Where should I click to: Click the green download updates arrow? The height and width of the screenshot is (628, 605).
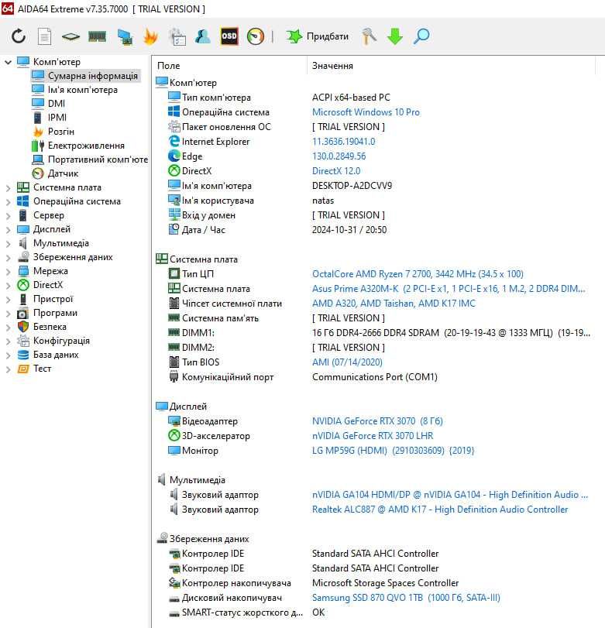click(395, 36)
